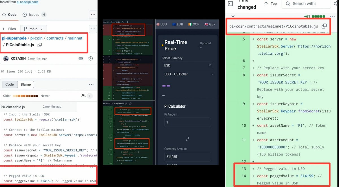Open the Issues tab with 4 issues

coord(34,14)
